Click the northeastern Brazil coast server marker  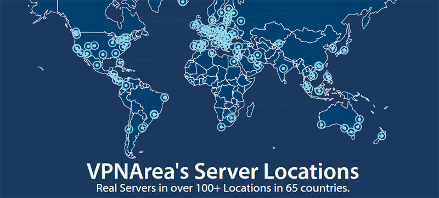point(165,97)
